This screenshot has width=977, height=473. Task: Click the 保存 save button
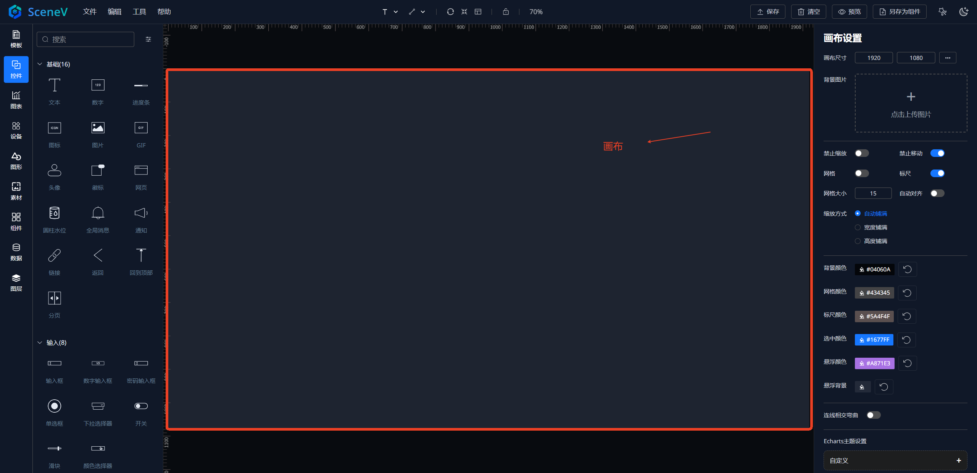click(767, 12)
